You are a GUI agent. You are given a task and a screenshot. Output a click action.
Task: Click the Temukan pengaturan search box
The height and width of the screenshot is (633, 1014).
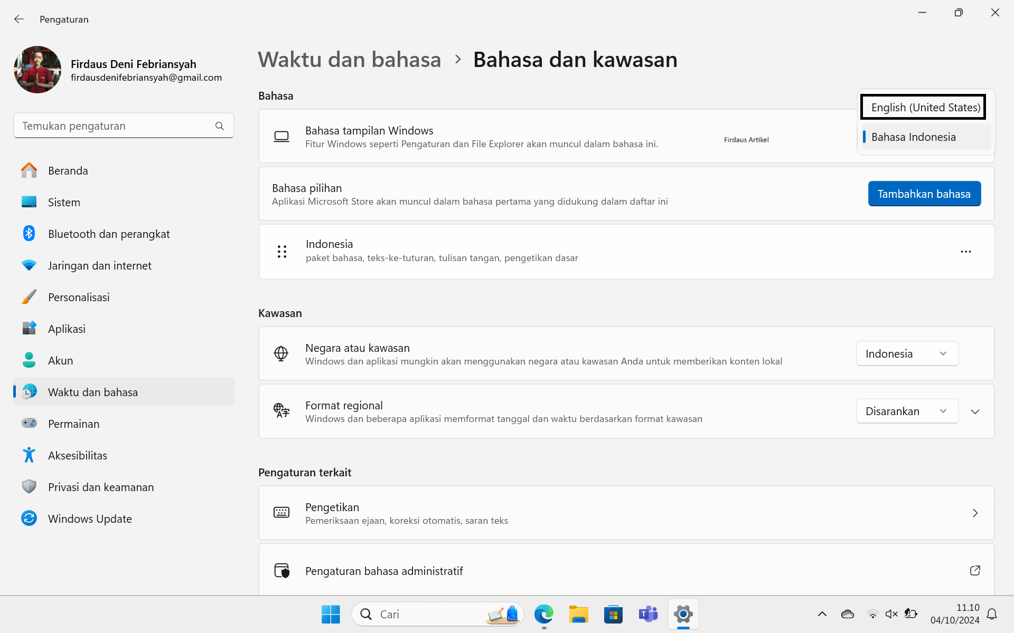pos(124,126)
